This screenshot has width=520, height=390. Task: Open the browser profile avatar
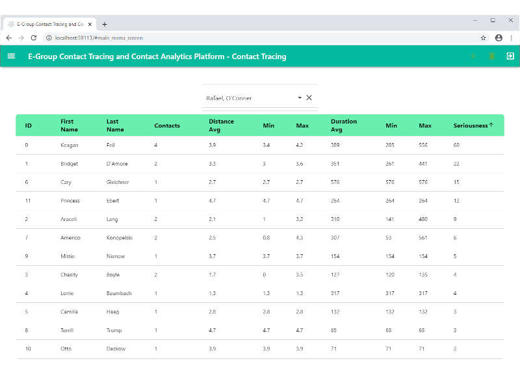tap(499, 38)
